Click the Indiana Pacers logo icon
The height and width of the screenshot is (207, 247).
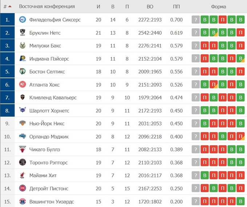23,59
